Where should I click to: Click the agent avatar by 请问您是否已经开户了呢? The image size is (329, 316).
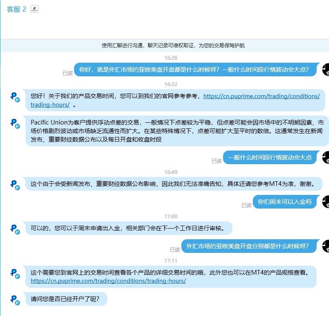pyautogui.click(x=15, y=300)
